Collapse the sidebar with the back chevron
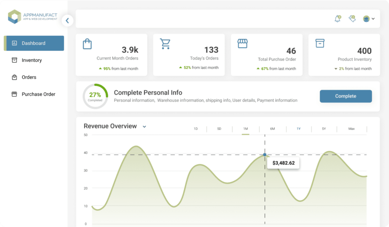This screenshot has height=227, width=389. (x=67, y=20)
